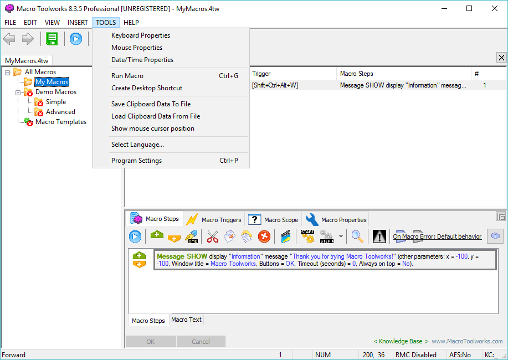Collapse the Demo Macros tree node
Screen dimensions: 508x360
18,92
